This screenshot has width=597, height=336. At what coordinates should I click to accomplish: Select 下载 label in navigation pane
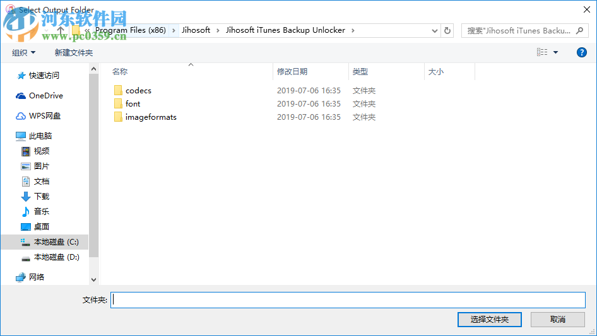click(x=42, y=196)
